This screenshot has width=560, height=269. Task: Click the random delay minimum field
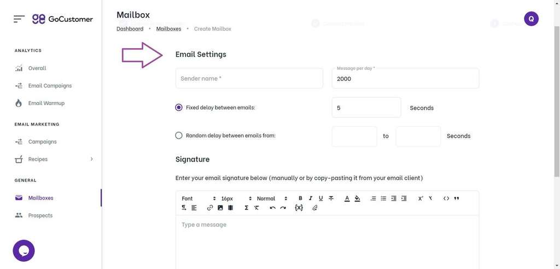(x=354, y=136)
